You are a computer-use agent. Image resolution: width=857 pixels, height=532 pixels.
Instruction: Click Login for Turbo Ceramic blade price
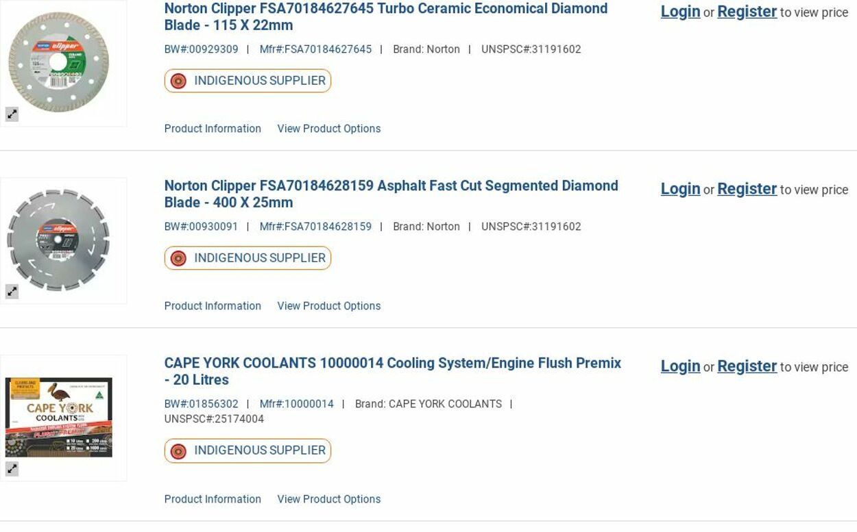pyautogui.click(x=680, y=12)
